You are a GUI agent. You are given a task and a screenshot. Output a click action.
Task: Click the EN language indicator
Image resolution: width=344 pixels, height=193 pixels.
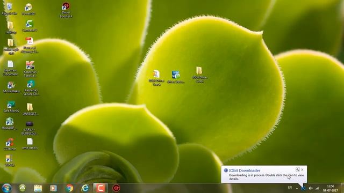click(x=290, y=188)
